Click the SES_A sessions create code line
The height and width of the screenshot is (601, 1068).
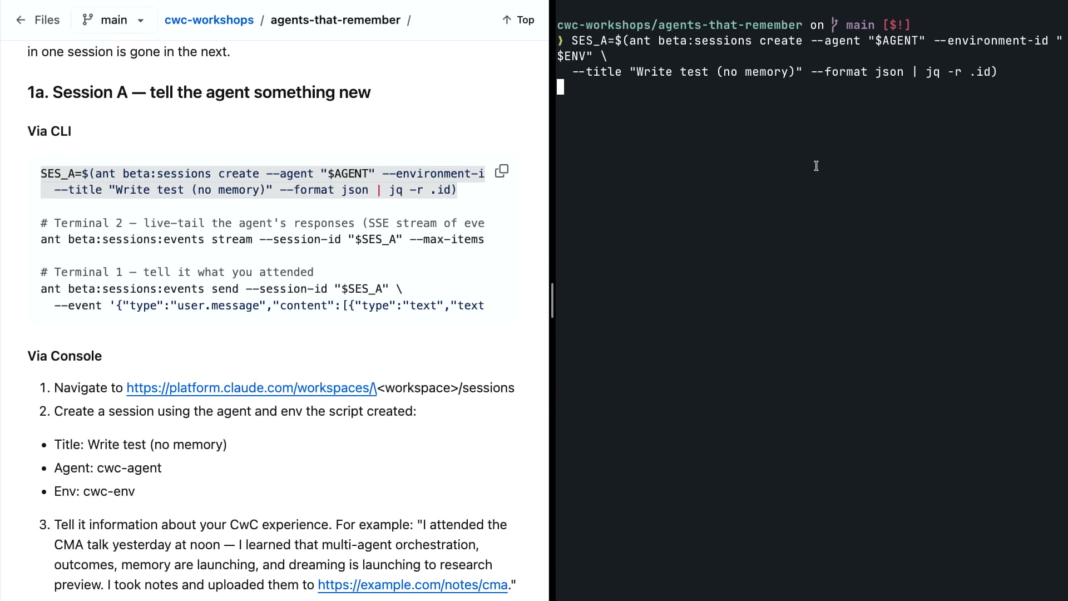pyautogui.click(x=263, y=174)
